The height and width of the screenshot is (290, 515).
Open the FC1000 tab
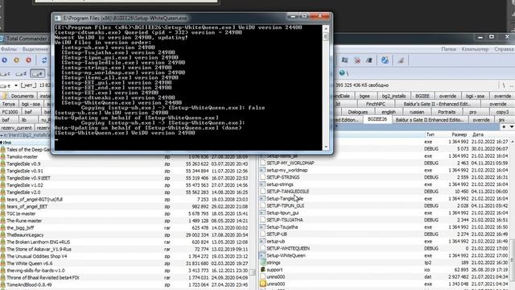coord(10,112)
